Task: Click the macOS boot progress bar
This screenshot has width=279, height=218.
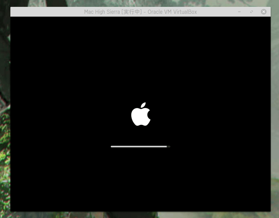Action: [141, 147]
